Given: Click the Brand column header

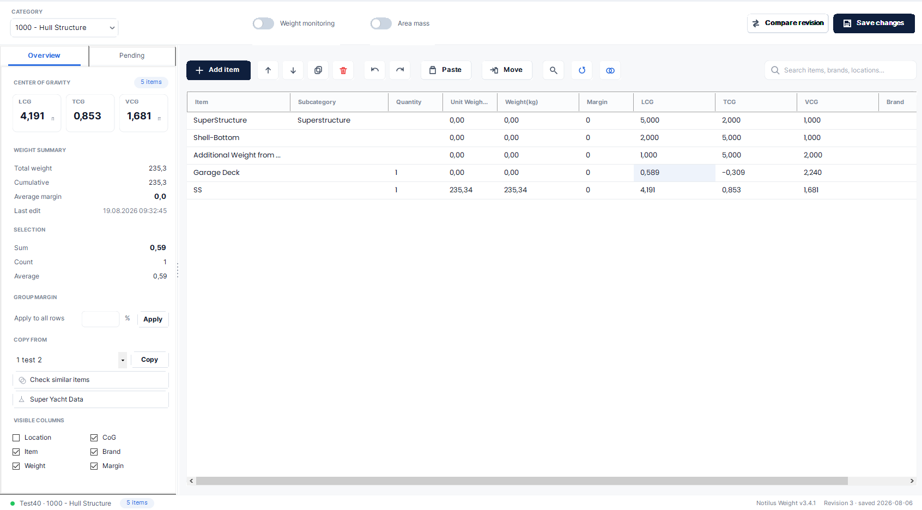Looking at the screenshot, I should pyautogui.click(x=897, y=102).
